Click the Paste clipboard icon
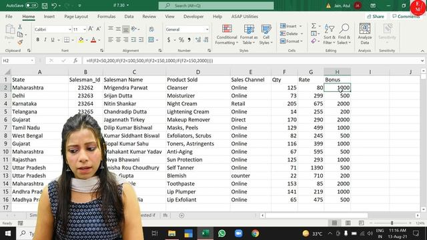The width and height of the screenshot is (427, 240). click(x=10, y=29)
